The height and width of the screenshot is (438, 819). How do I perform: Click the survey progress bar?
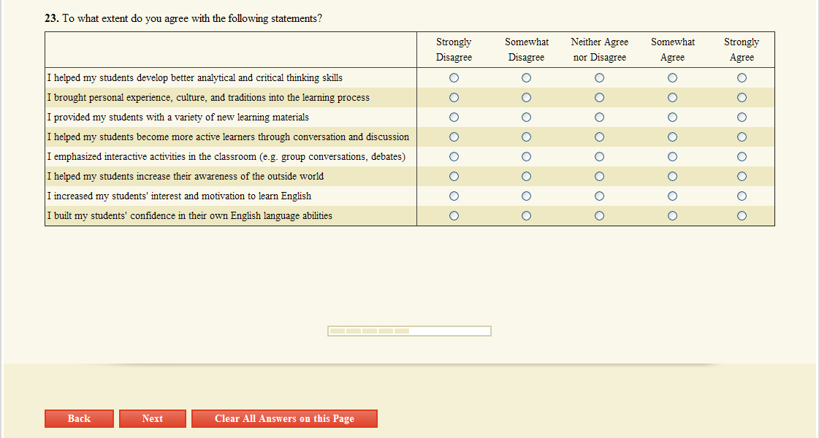409,331
